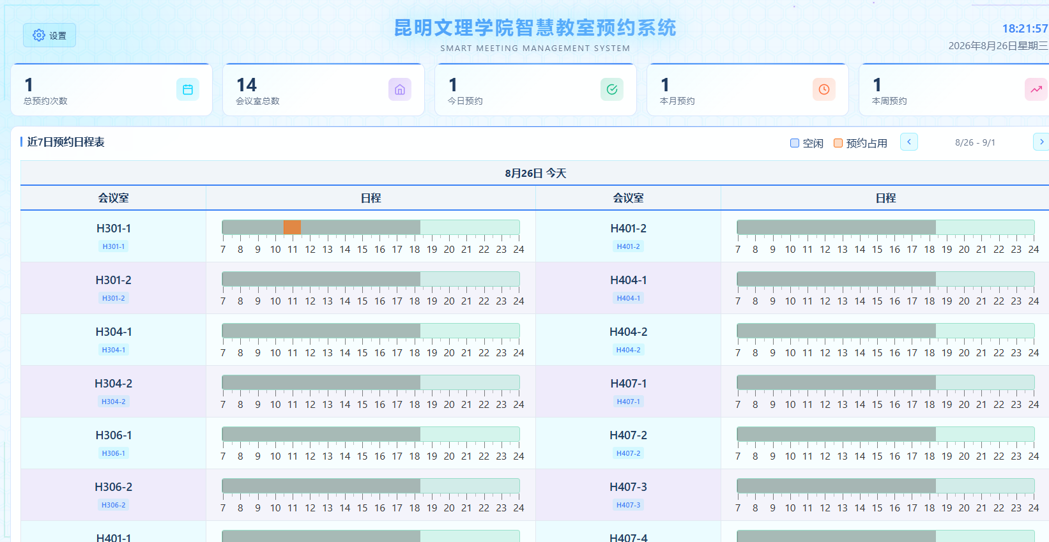
Task: Click the small blue H306-1 tag
Action: pyautogui.click(x=114, y=453)
